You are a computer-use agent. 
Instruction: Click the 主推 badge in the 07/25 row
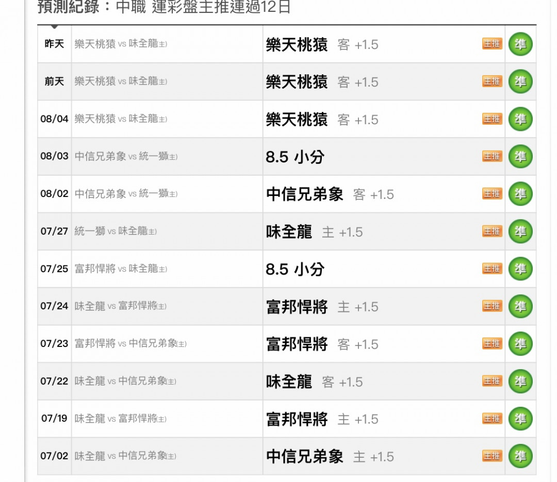pos(492,269)
